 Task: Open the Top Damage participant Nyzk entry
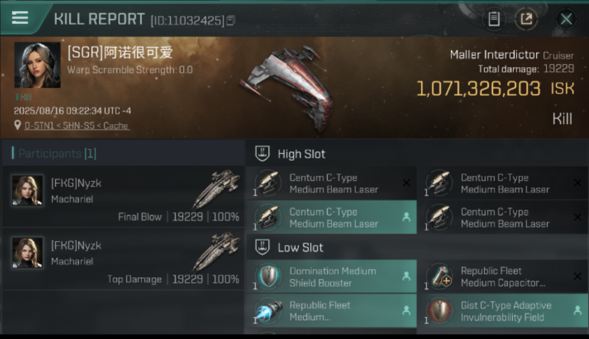pyautogui.click(x=123, y=259)
